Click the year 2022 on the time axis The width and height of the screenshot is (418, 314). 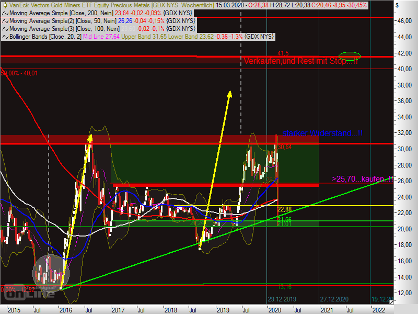click(378, 310)
